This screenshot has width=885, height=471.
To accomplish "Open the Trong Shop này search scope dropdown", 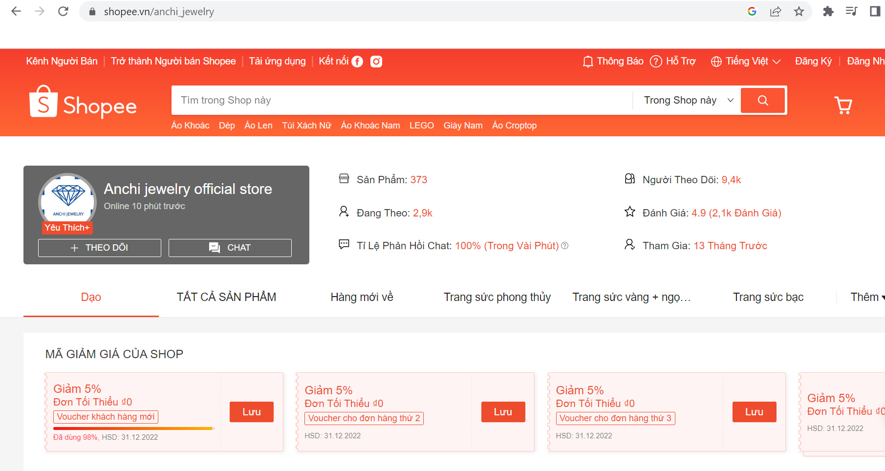I will click(688, 101).
